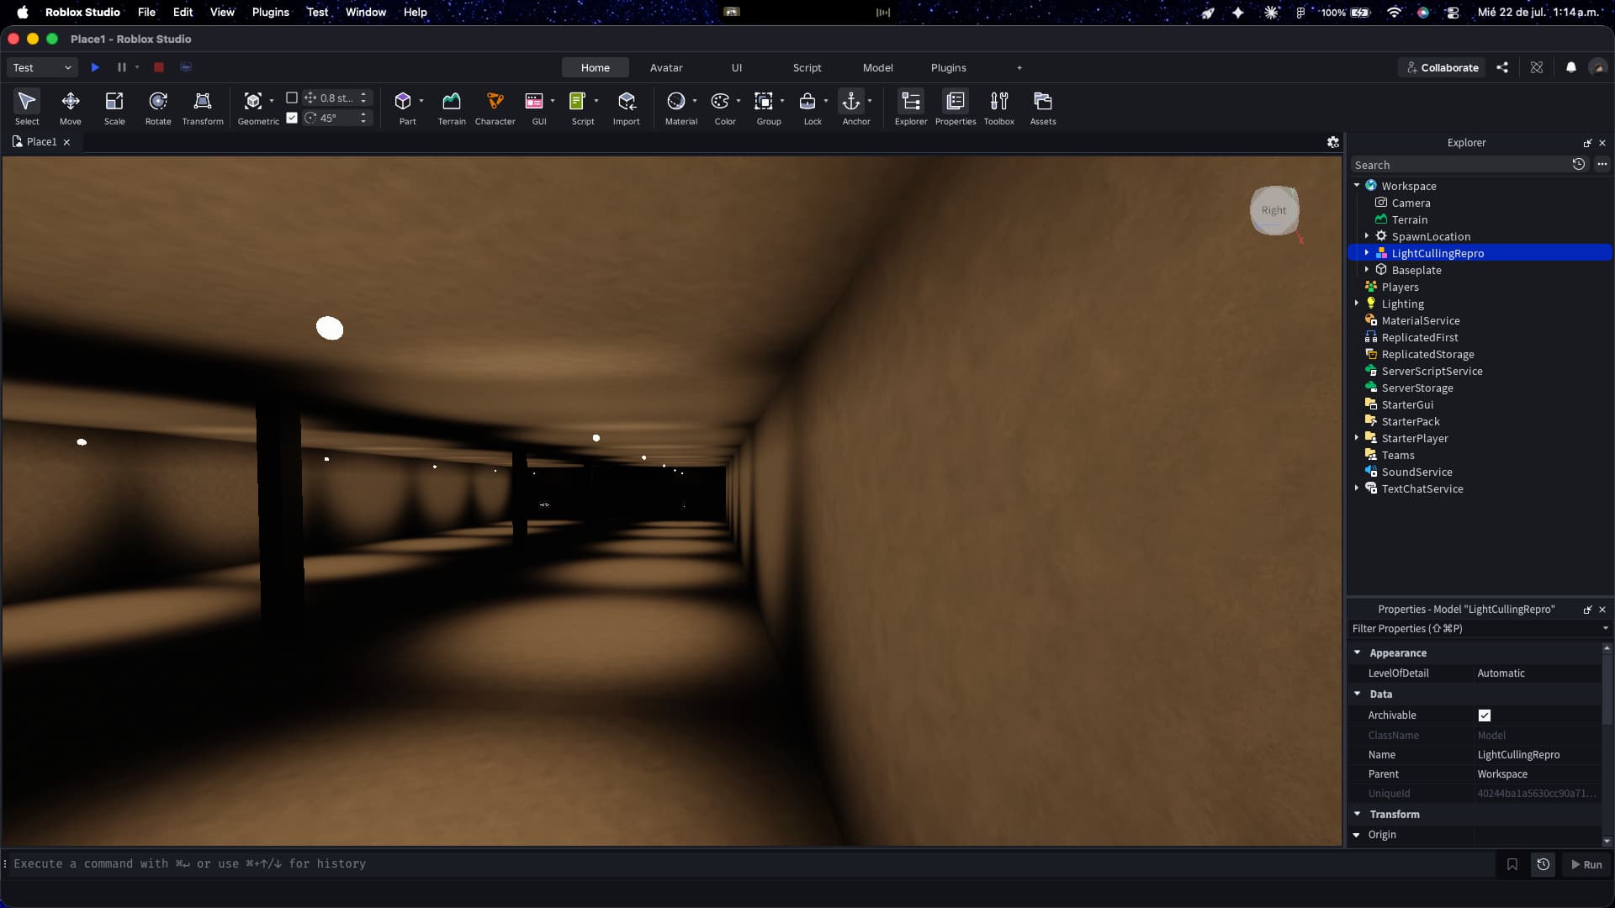Open the Material tool
1615x908 pixels.
[677, 108]
